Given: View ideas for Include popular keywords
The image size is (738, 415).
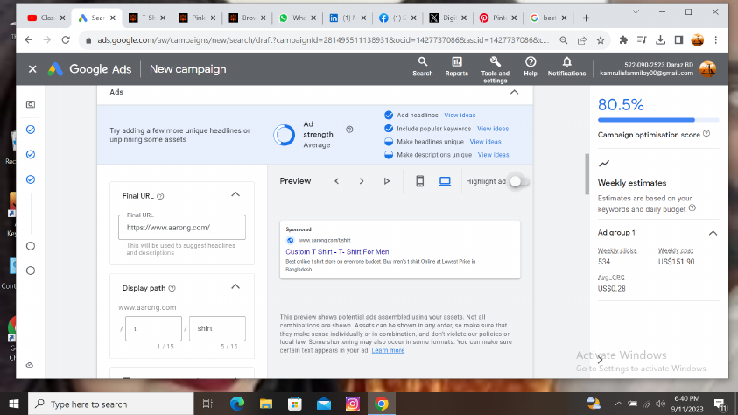Looking at the screenshot, I should (x=493, y=129).
